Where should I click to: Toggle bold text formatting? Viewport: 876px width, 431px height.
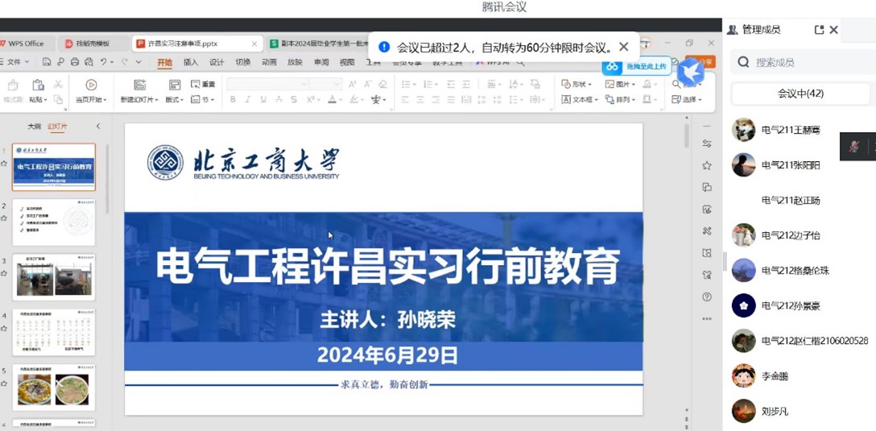point(233,100)
